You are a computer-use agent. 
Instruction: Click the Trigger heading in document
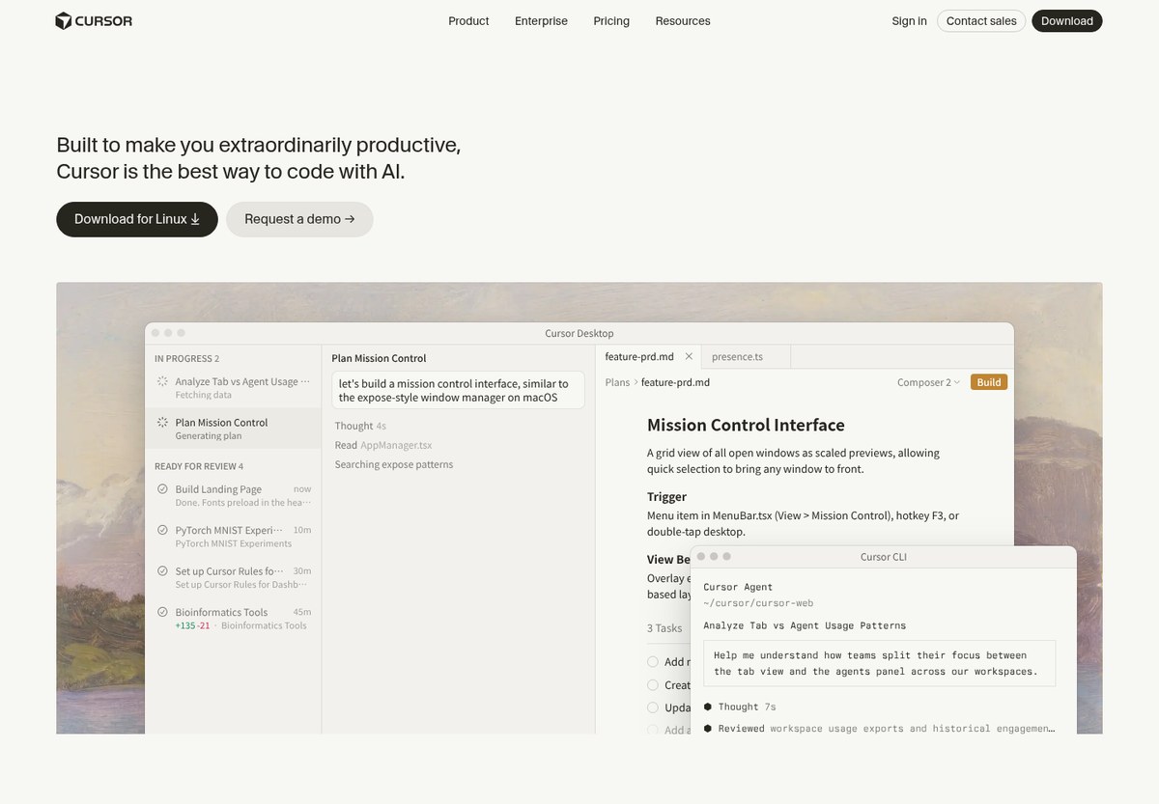pos(666,496)
